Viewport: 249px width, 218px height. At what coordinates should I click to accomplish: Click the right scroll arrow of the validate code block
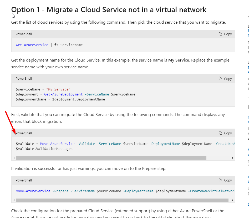[x=233, y=158]
